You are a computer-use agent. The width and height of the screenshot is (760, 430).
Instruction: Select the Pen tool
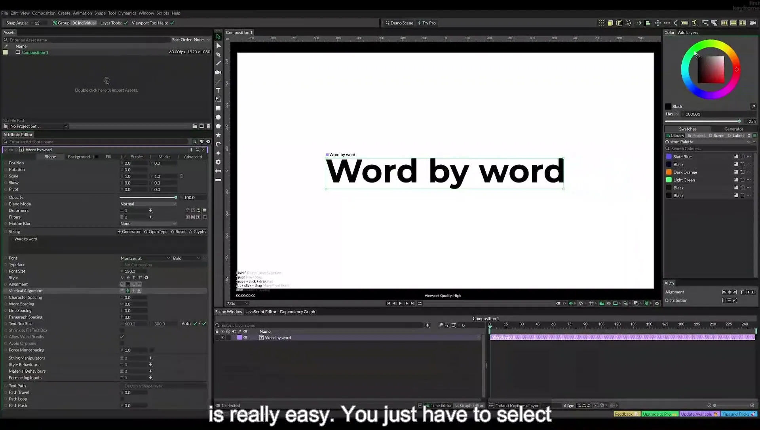(218, 55)
